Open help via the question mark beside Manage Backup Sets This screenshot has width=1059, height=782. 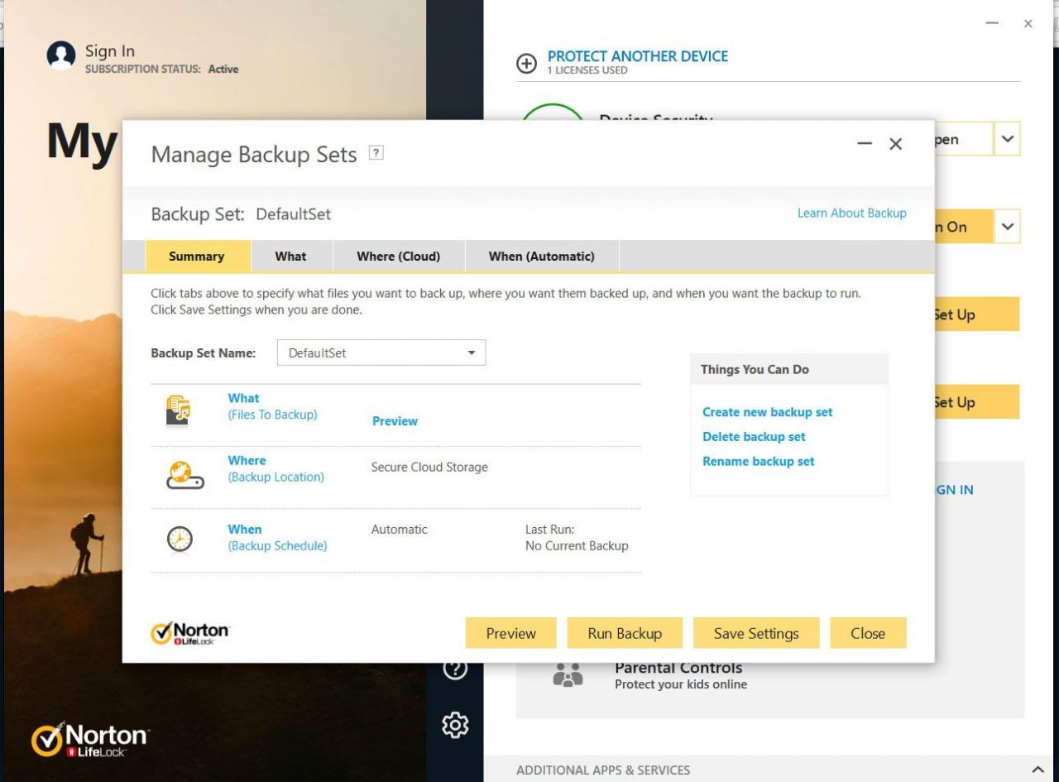tap(378, 152)
